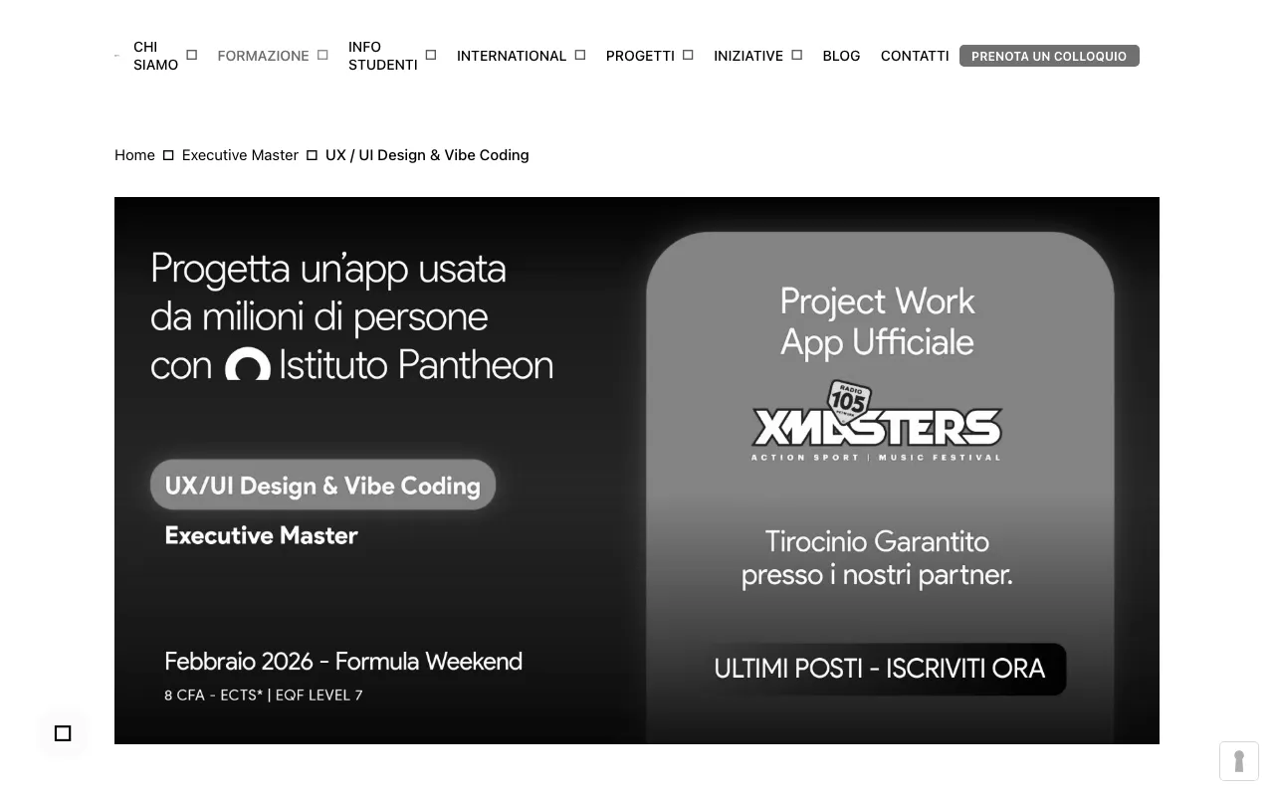Expand the INFO STUDENTI dropdown arrow
The width and height of the screenshot is (1274, 796).
pos(431,56)
